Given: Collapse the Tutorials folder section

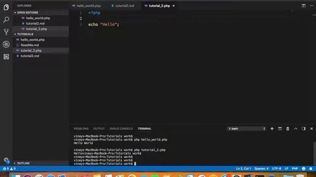Looking at the screenshot, I should pos(25,34).
